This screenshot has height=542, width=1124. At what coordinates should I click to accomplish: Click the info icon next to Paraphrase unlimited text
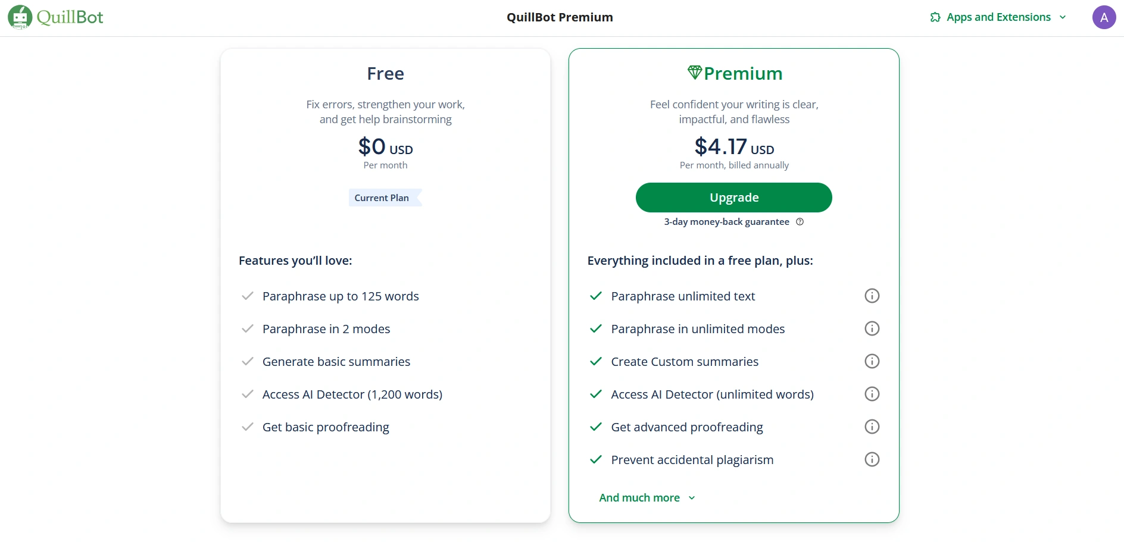coord(872,296)
